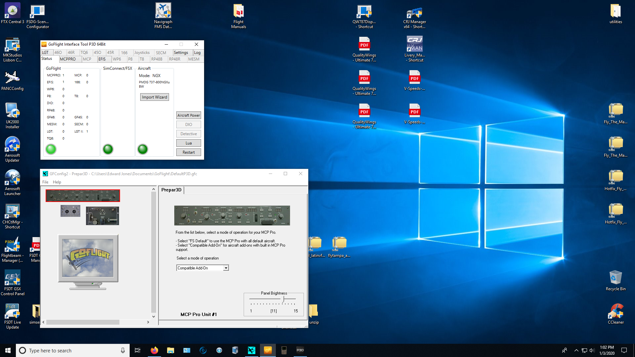Select the small EFIS module thumbnail
The width and height of the screenshot is (635, 357).
[x=70, y=211]
